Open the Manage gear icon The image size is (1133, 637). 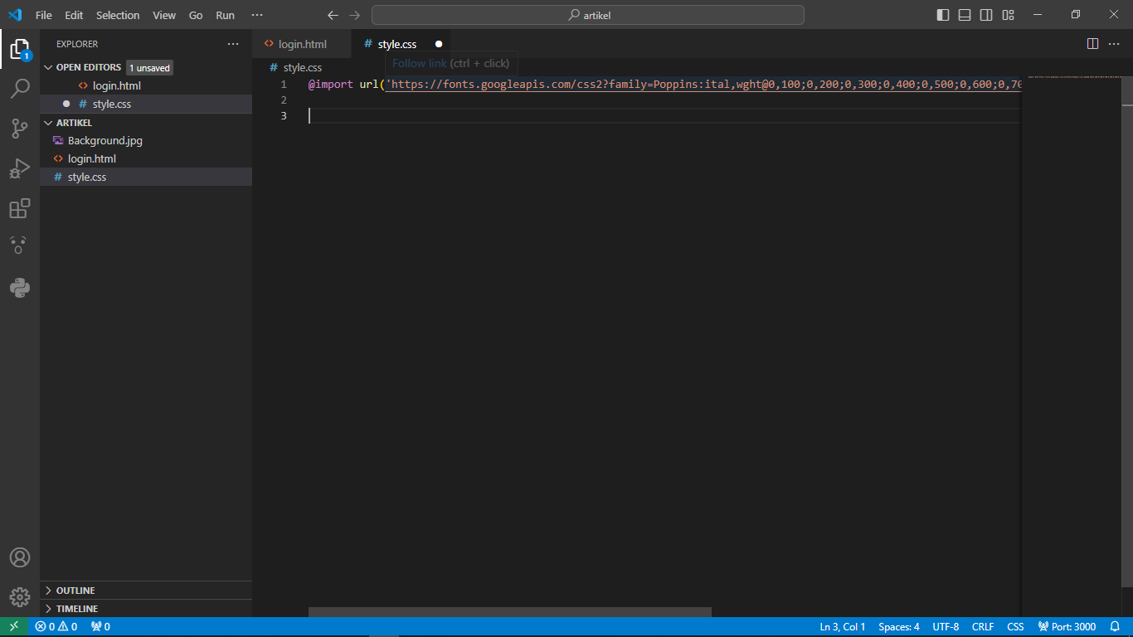point(20,597)
